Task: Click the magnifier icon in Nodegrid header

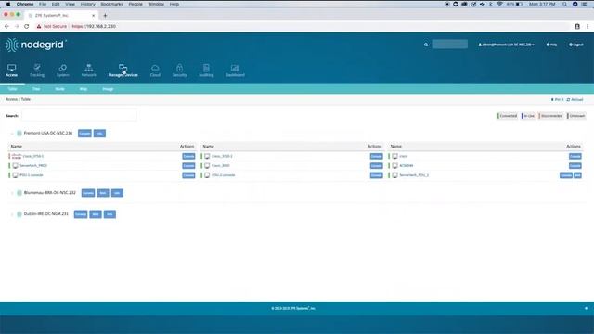Action: pyautogui.click(x=426, y=45)
